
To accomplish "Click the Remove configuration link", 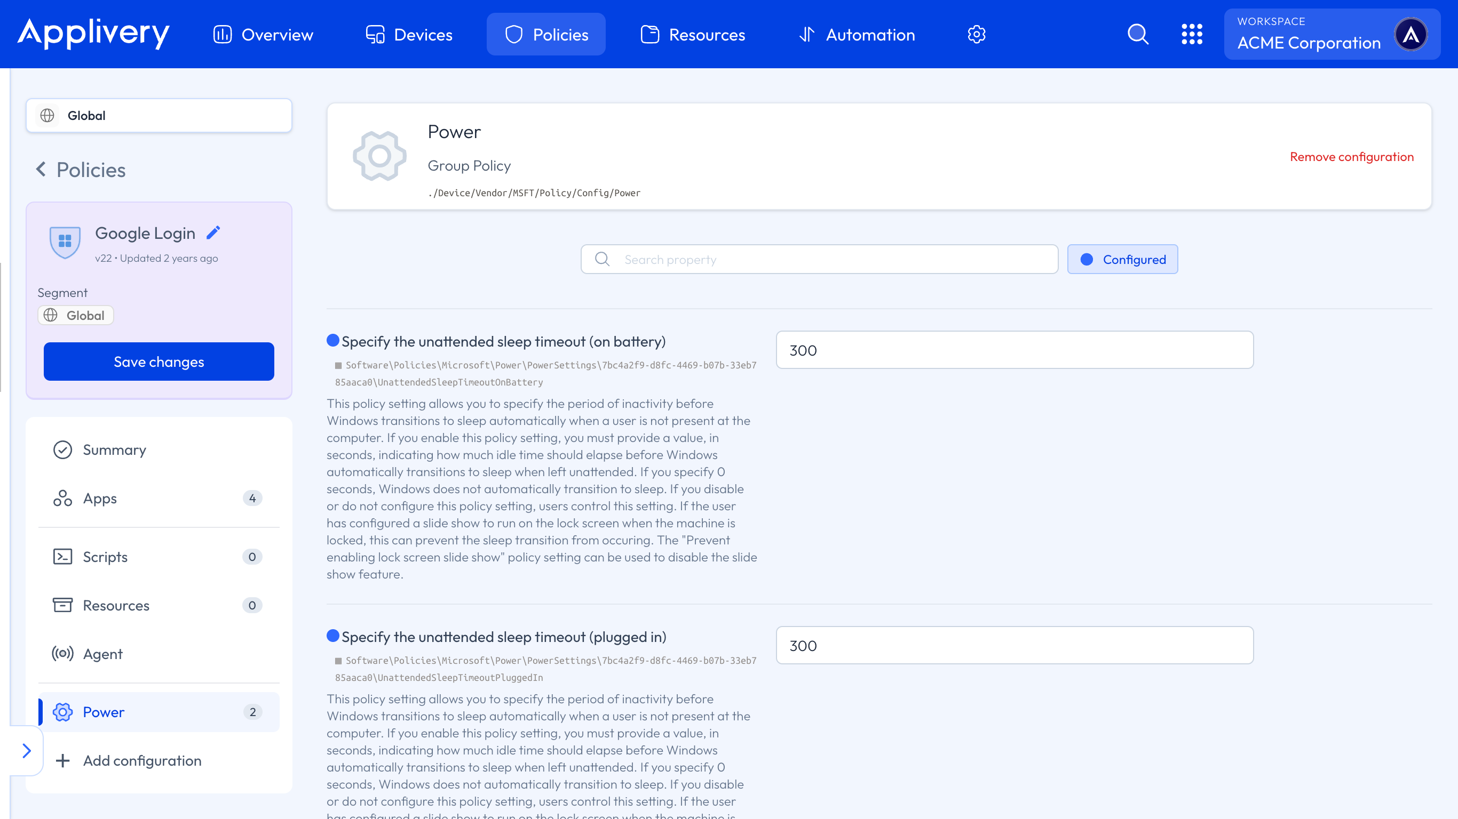I will [x=1351, y=157].
